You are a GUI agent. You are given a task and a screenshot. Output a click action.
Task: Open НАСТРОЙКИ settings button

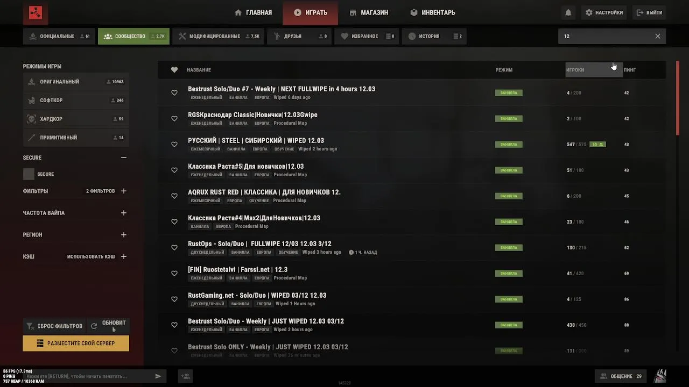pyautogui.click(x=604, y=12)
